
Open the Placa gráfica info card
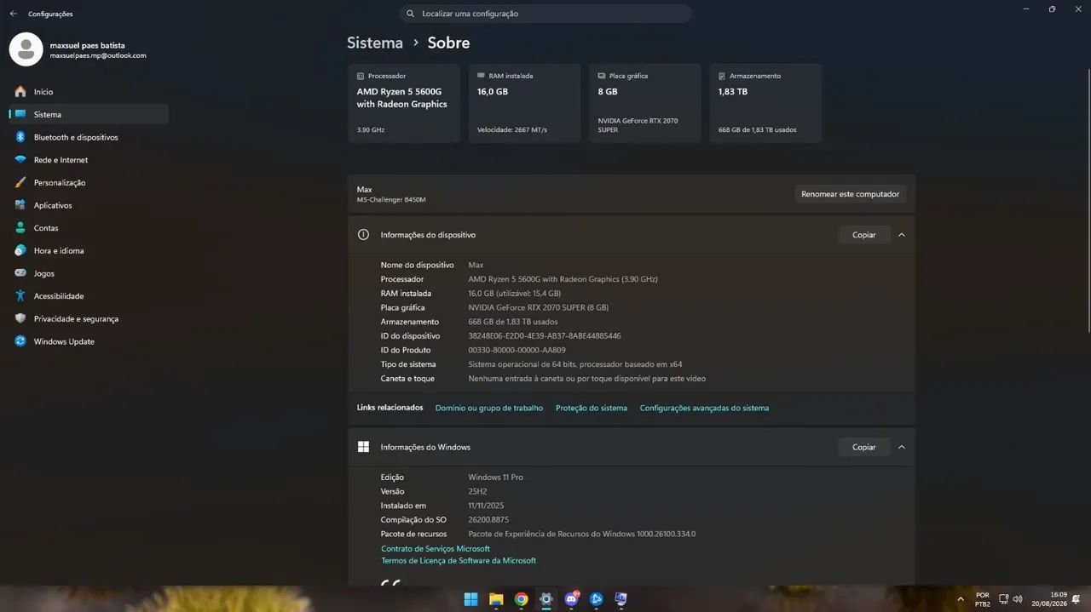[x=645, y=103]
